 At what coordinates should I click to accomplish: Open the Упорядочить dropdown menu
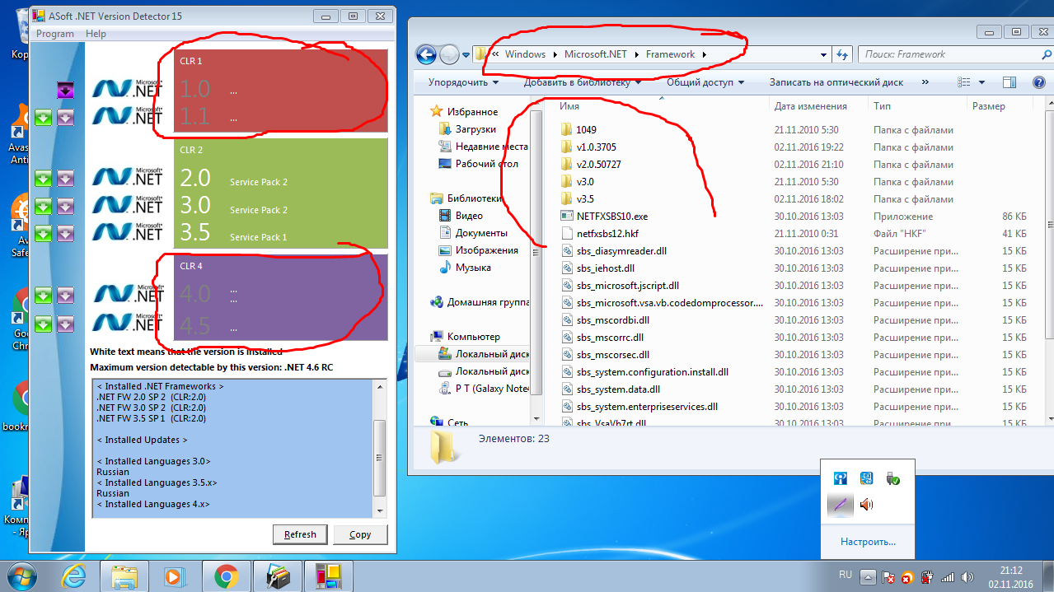(x=463, y=82)
